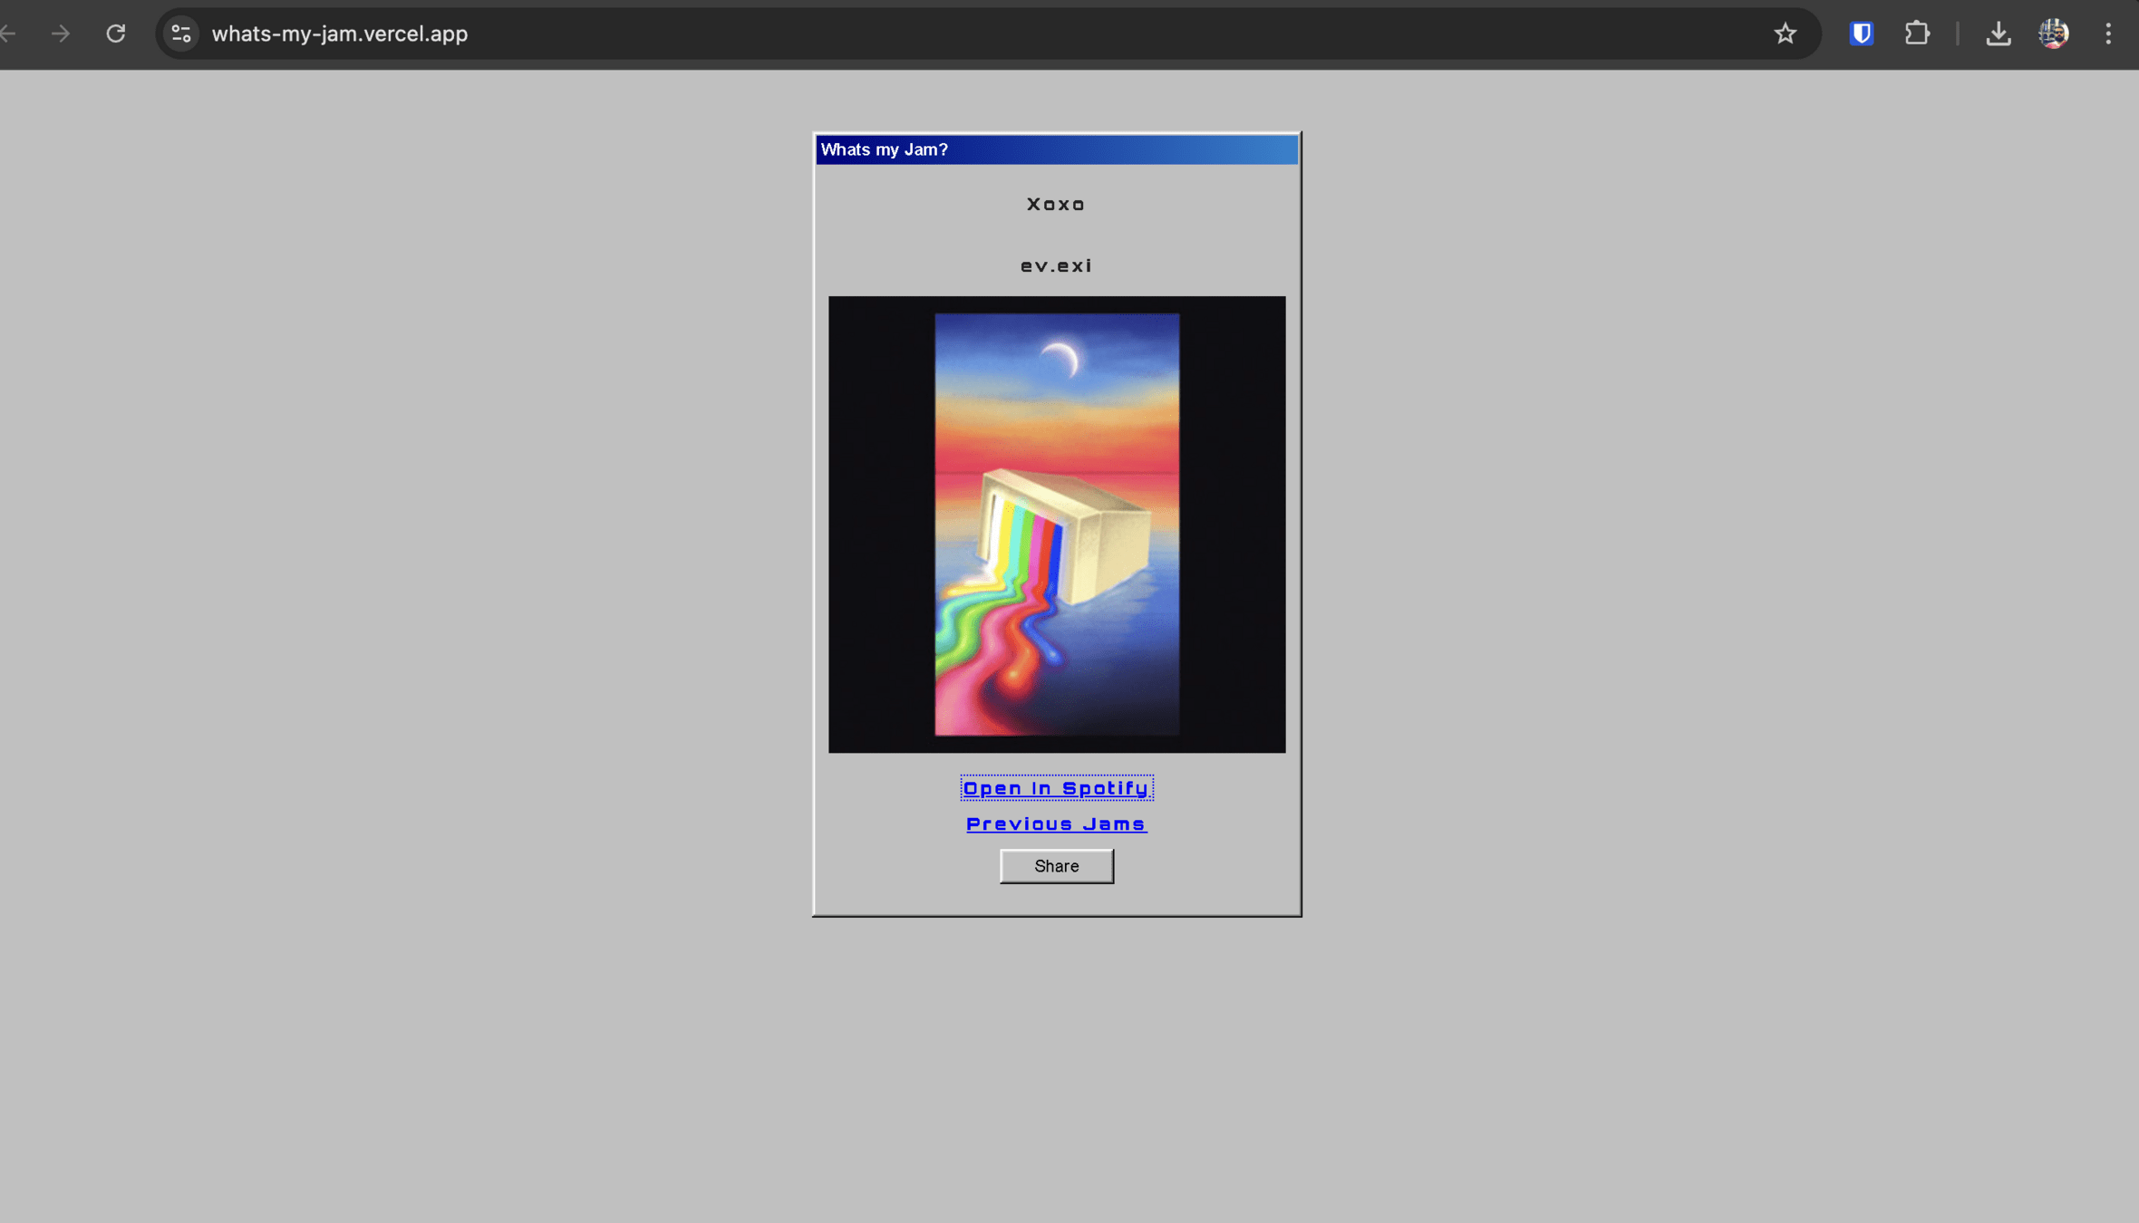Open the Bitwarden shield extension
This screenshot has height=1223, width=2139.
tap(1861, 34)
